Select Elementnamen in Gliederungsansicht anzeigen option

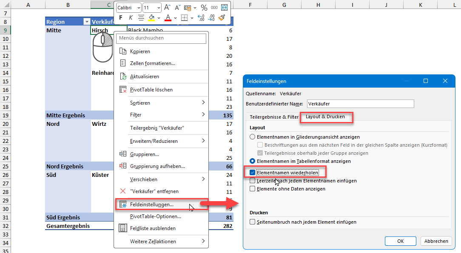tap(253, 137)
